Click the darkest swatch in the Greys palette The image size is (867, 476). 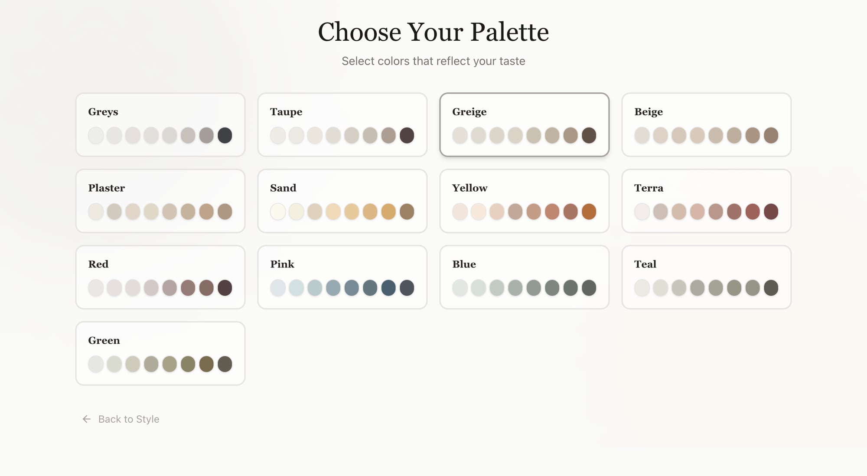(x=225, y=135)
